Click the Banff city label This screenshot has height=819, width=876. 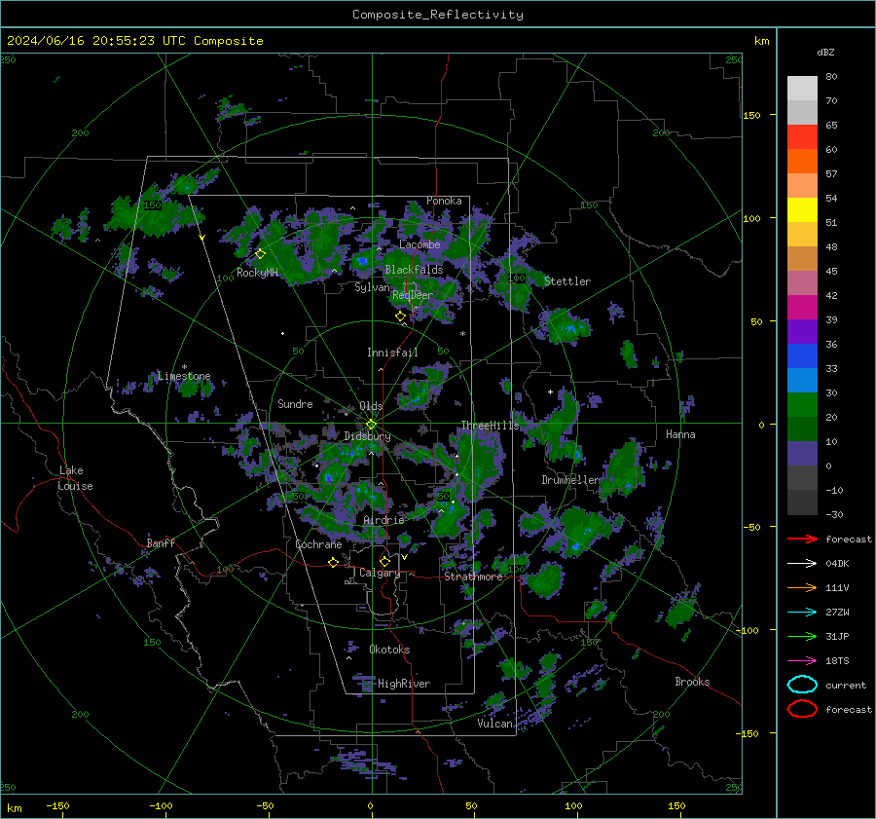pos(161,543)
